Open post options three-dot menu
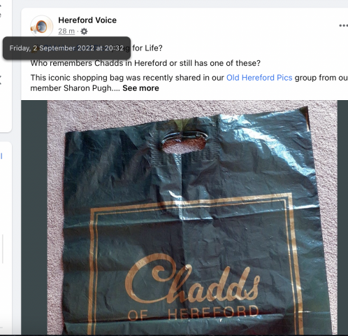The height and width of the screenshot is (336, 348). tap(343, 25)
